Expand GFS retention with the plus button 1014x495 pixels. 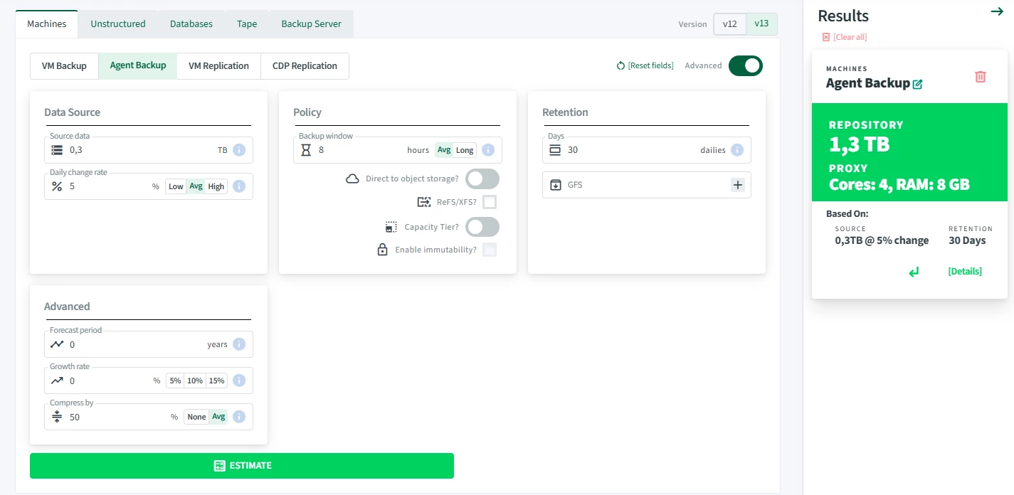(x=738, y=185)
